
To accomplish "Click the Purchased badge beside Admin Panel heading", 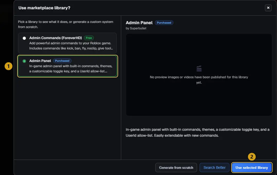I will 164,23.
